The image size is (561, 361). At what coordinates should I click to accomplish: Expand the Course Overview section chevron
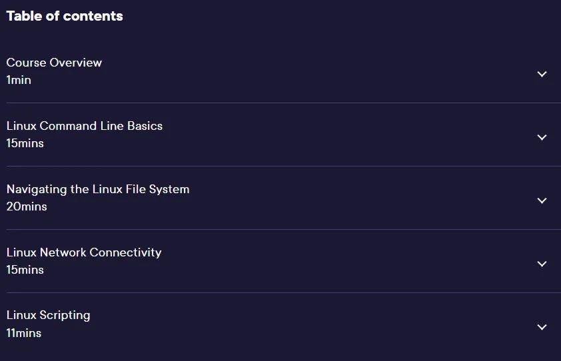542,74
